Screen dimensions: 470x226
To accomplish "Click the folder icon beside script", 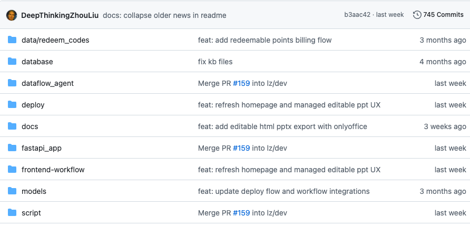I will (12, 212).
